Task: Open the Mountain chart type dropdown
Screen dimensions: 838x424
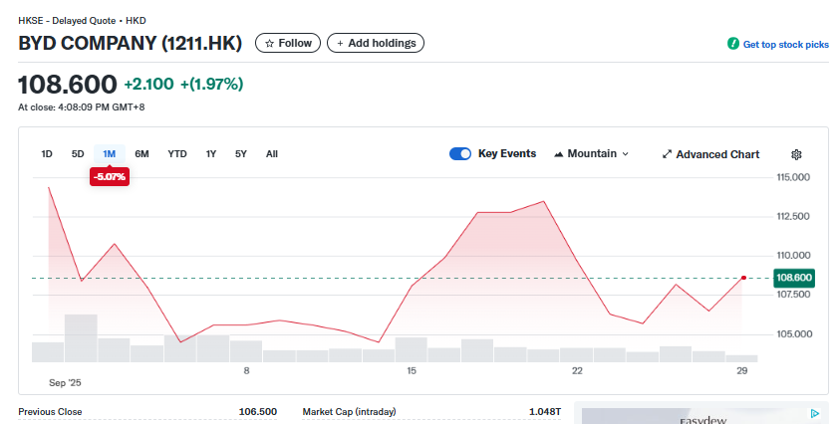Action: (x=592, y=154)
